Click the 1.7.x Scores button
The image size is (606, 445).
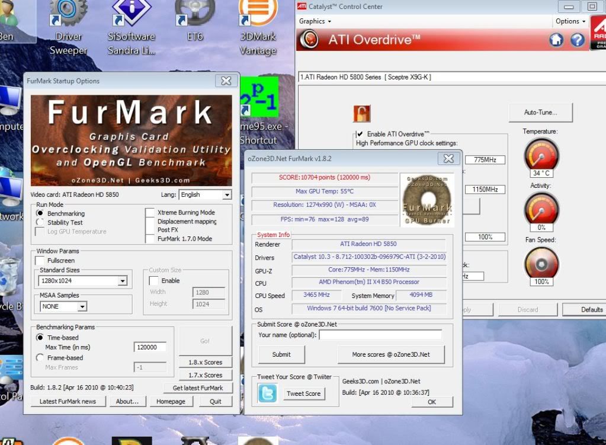(x=205, y=375)
